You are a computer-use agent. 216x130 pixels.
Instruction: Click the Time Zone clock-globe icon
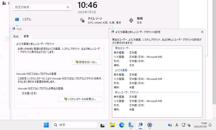coord(82,20)
